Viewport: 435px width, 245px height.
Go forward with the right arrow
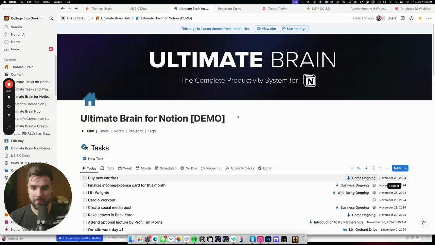[x=69, y=9]
